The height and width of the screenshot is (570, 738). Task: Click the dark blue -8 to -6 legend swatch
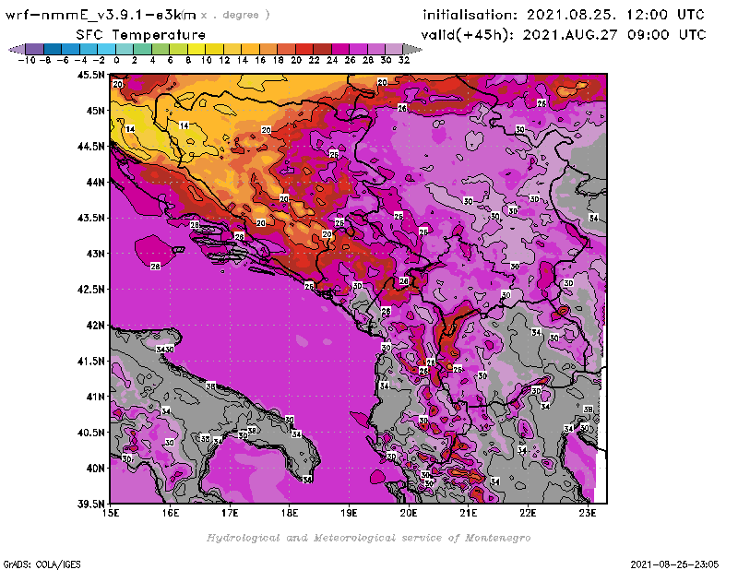tap(53, 50)
